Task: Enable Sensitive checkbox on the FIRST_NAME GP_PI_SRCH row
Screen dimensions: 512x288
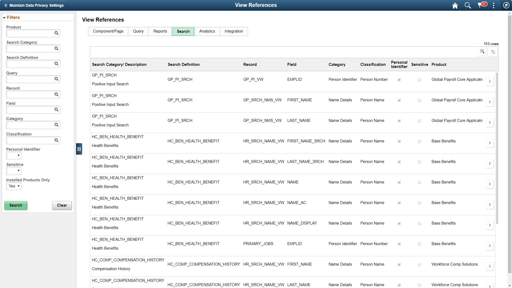Action: [419, 100]
